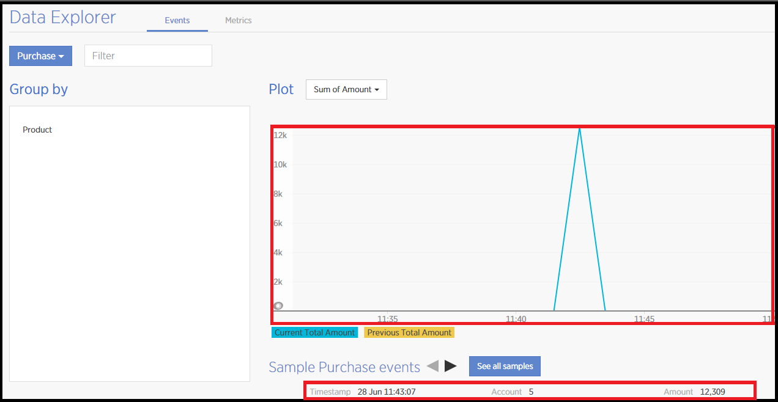Click the Data Explorer heading
The image size is (778, 402).
pyautogui.click(x=62, y=17)
